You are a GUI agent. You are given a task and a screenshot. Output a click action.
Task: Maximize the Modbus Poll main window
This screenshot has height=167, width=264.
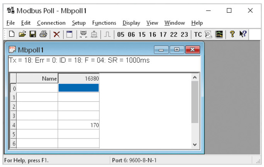pyautogui.click(x=229, y=11)
